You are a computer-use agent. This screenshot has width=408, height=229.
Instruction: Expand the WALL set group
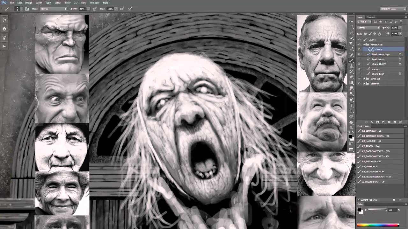pyautogui.click(x=364, y=79)
